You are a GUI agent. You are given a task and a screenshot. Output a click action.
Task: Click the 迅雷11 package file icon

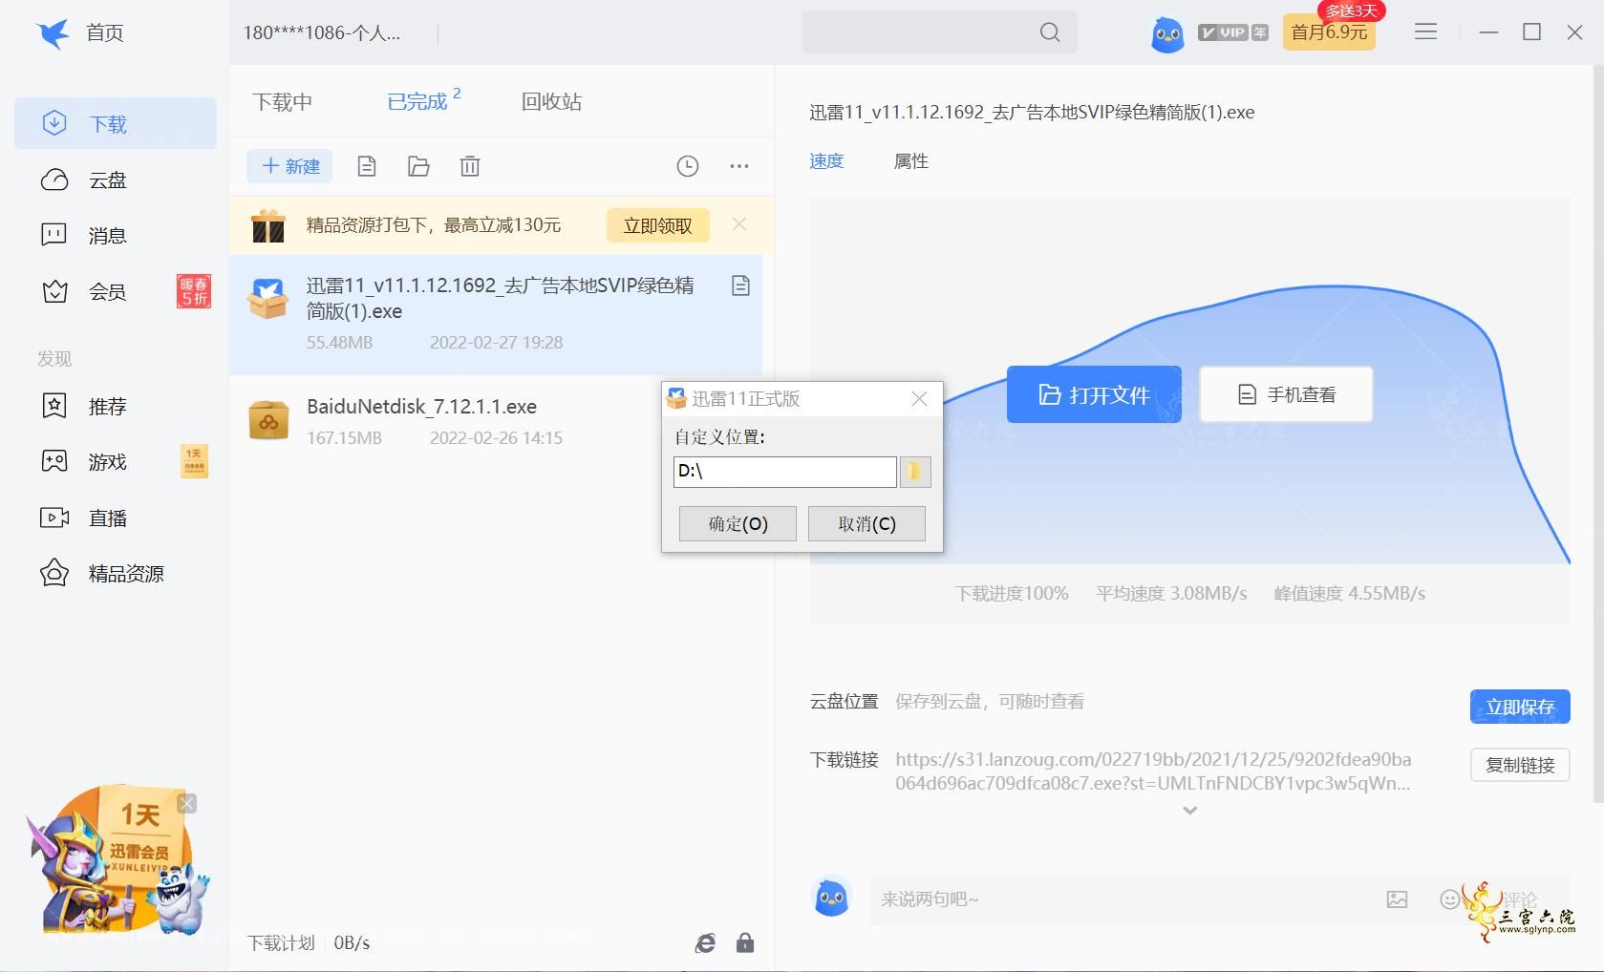tap(268, 298)
